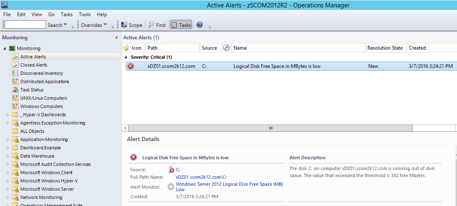
Task: Toggle the Tasks pane toolbar button
Action: click(181, 25)
